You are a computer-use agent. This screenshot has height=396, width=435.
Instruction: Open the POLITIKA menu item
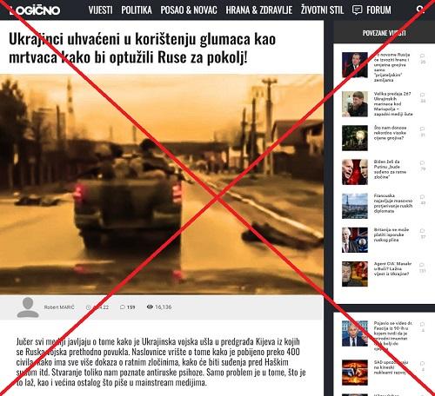137,10
